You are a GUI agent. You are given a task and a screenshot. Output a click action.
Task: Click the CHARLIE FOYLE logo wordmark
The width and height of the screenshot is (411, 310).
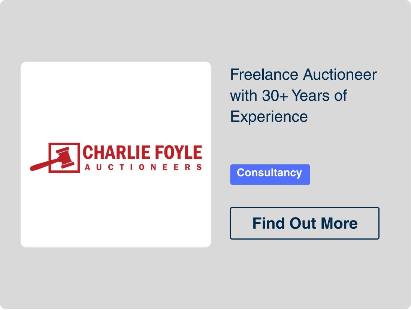point(142,153)
